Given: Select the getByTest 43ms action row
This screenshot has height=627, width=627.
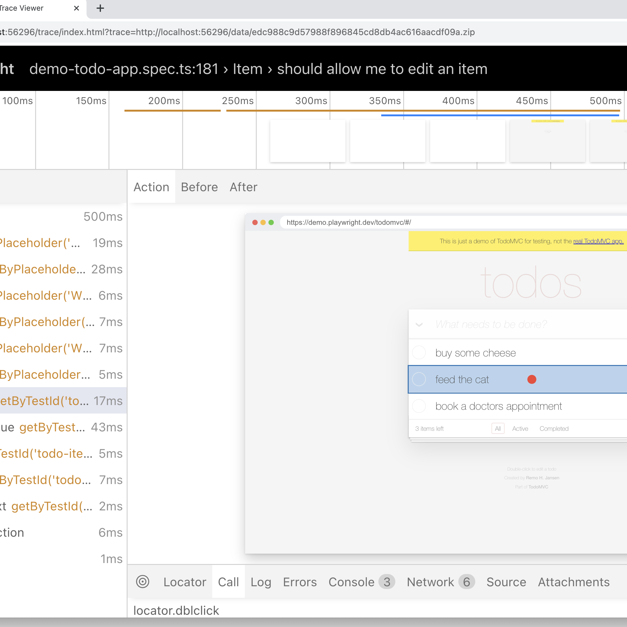Looking at the screenshot, I should (x=63, y=427).
